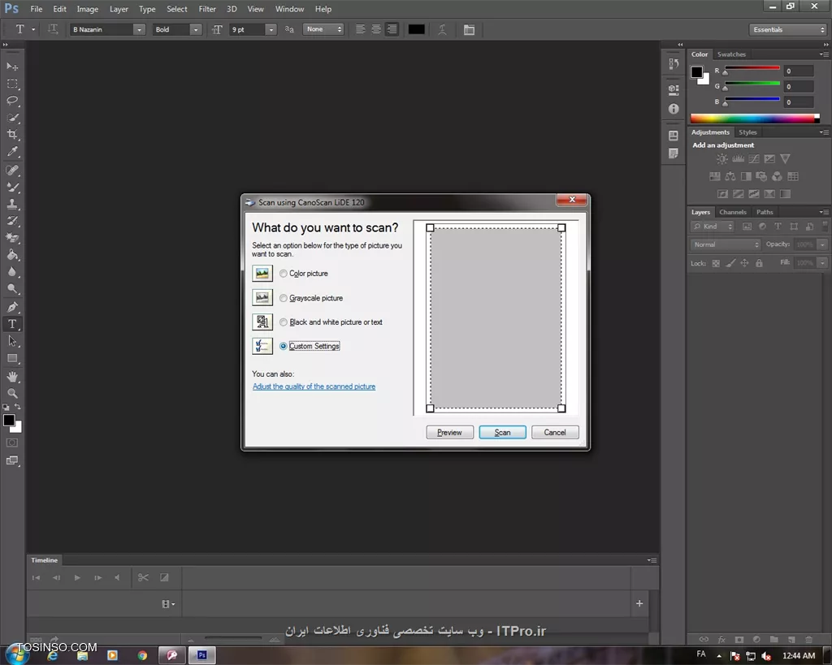Select the Eyedropper tool
This screenshot has width=832, height=665.
tap(12, 152)
